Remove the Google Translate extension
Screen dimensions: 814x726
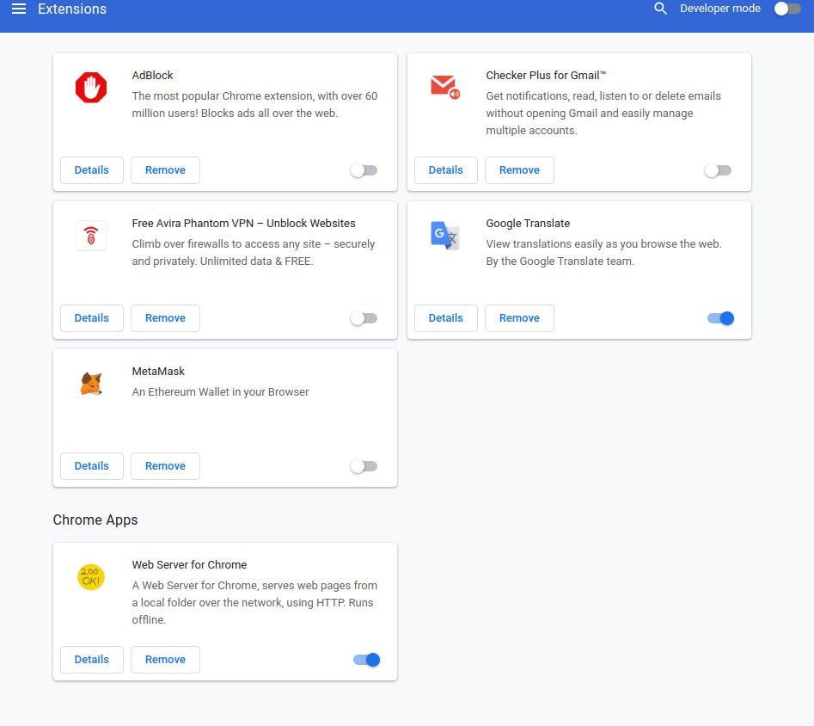[x=519, y=318]
